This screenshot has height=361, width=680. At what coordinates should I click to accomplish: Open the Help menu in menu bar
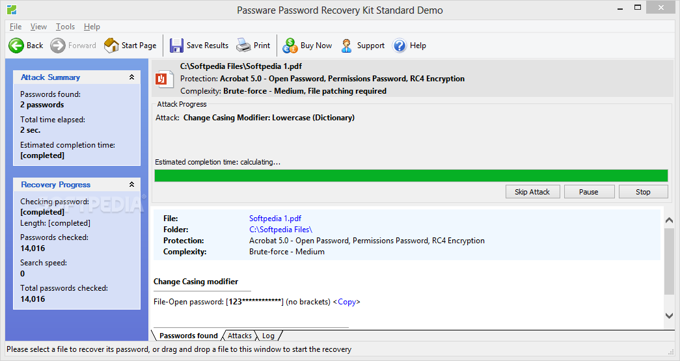pyautogui.click(x=92, y=27)
